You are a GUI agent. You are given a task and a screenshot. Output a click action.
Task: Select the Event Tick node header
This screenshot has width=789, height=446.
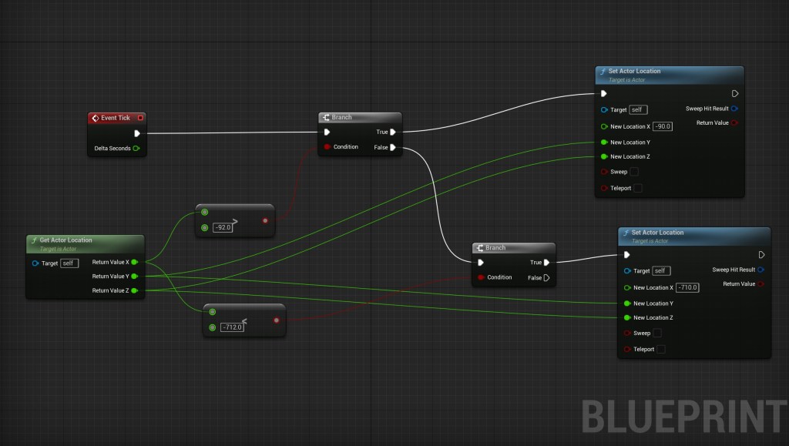pyautogui.click(x=116, y=118)
